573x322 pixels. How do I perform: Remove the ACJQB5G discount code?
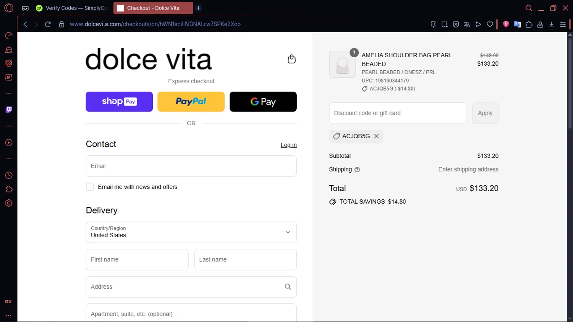coord(376,136)
